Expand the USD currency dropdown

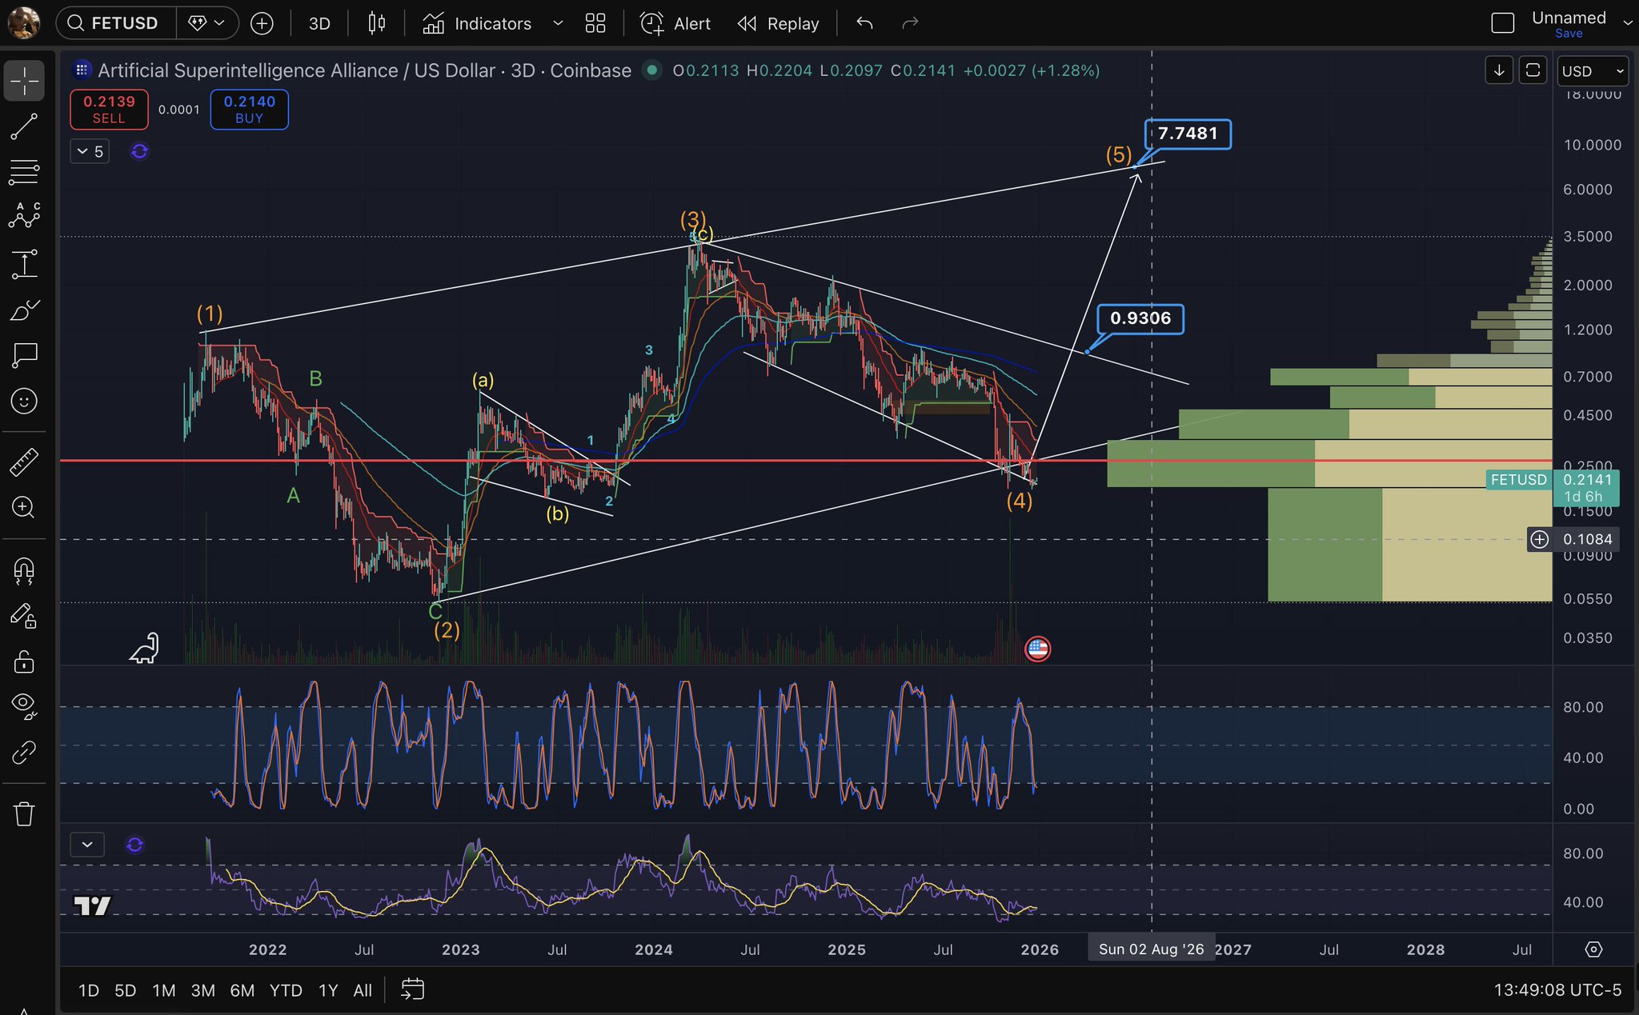click(x=1593, y=71)
